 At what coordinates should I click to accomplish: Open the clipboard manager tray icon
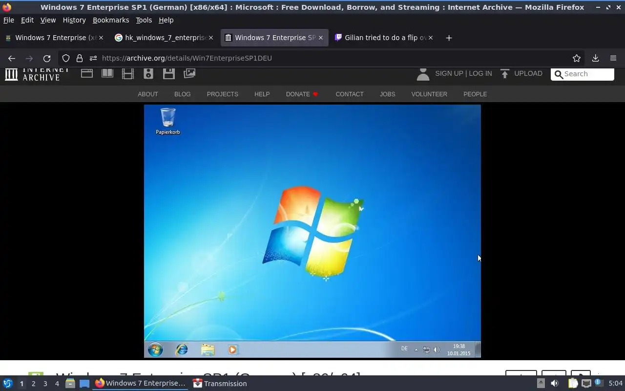click(x=573, y=384)
